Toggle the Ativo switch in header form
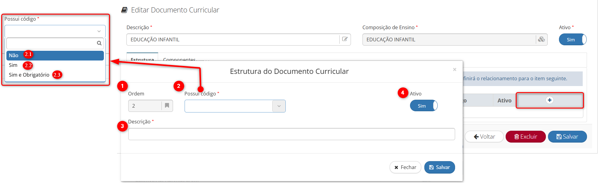 (x=572, y=40)
